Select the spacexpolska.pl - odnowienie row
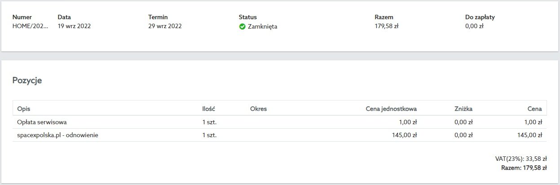The image size is (560, 185). [x=280, y=135]
